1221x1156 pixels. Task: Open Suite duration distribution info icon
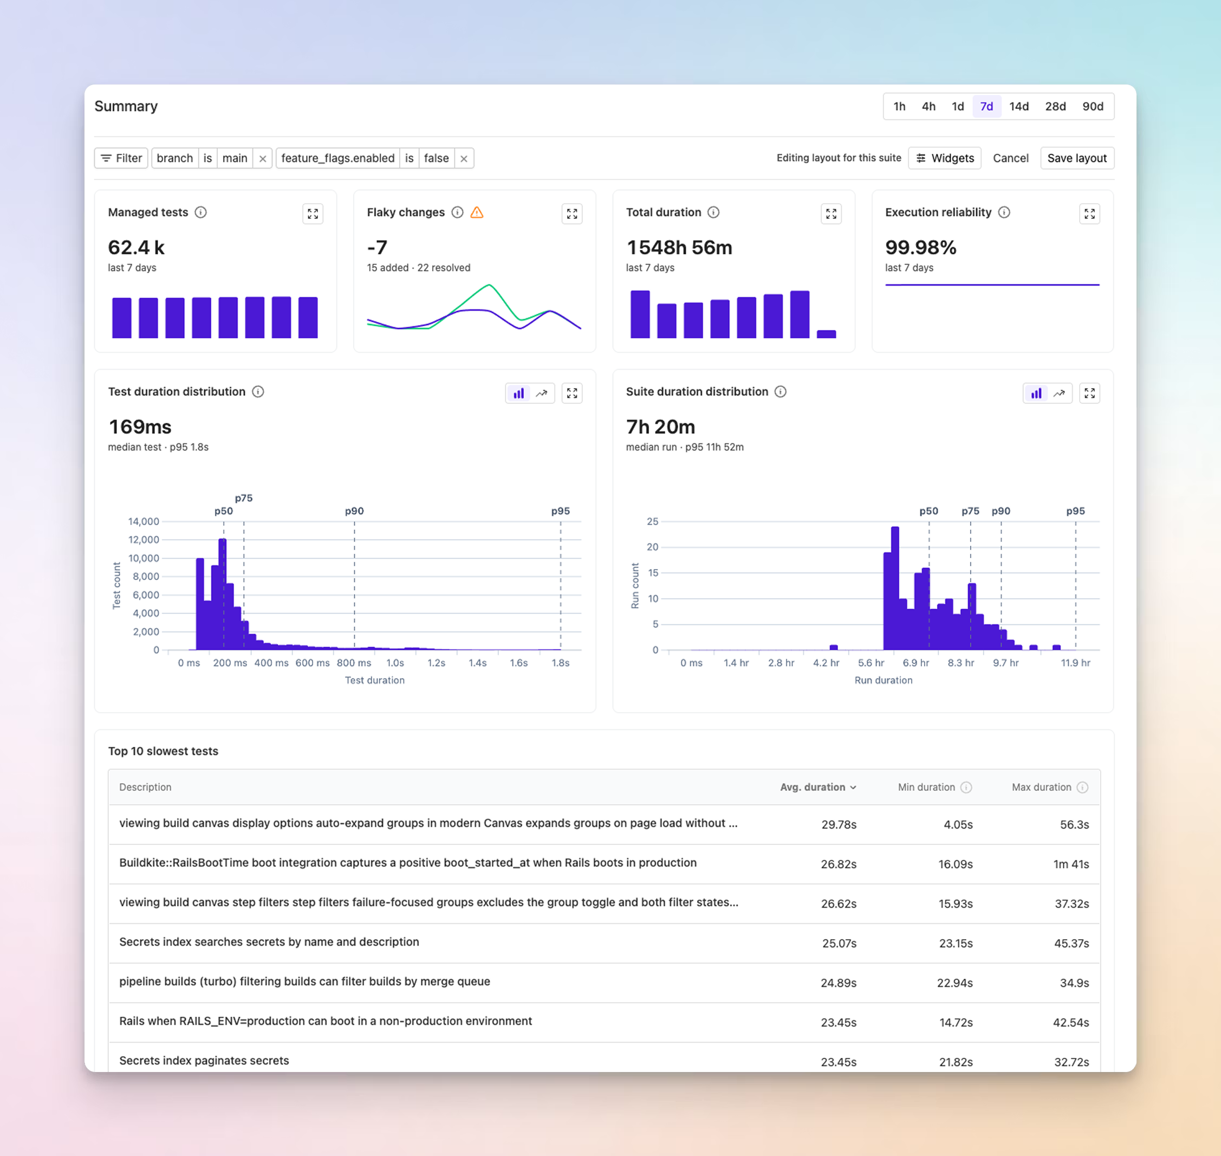pos(781,391)
